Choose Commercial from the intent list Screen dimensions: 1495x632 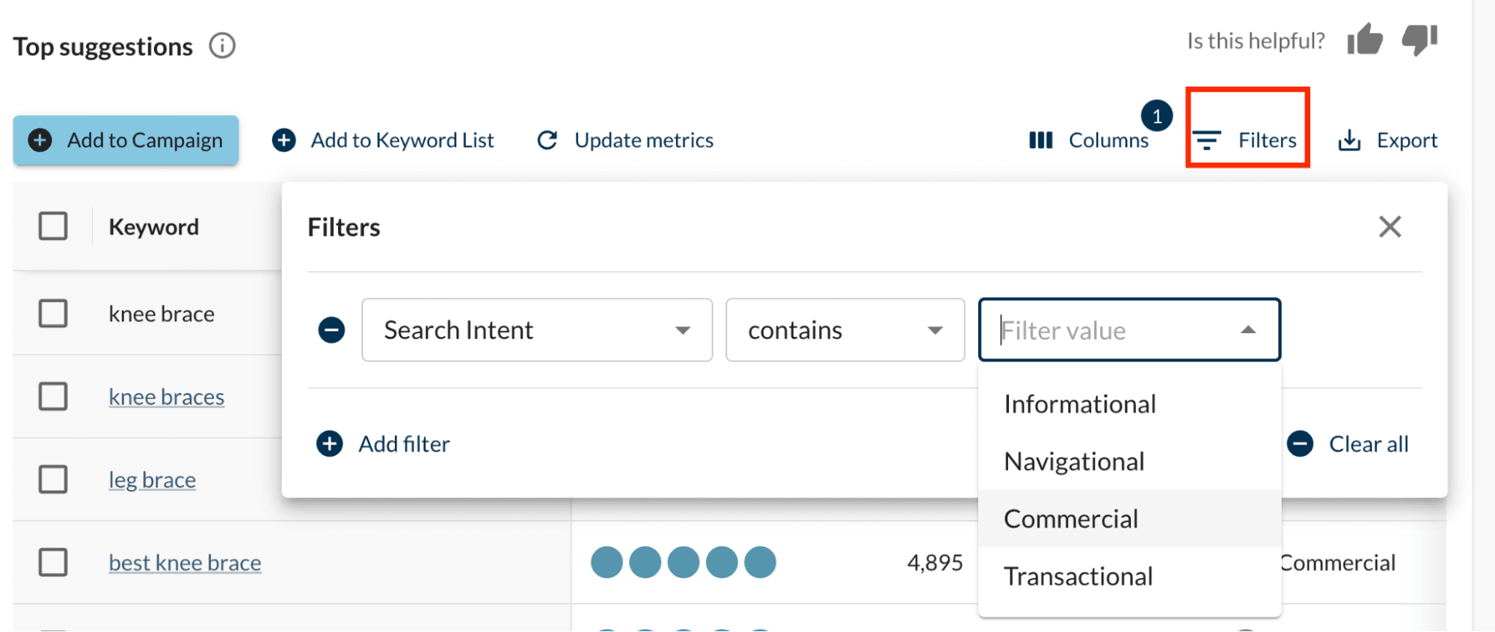1070,518
